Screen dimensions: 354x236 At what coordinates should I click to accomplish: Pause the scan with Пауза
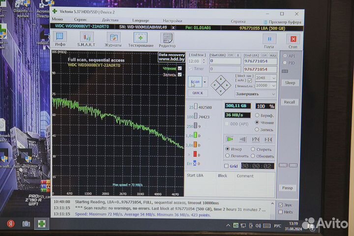click(x=269, y=41)
